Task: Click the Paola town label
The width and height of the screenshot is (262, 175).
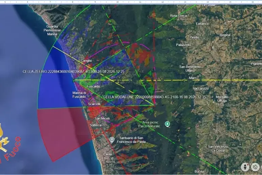Action: point(107,154)
